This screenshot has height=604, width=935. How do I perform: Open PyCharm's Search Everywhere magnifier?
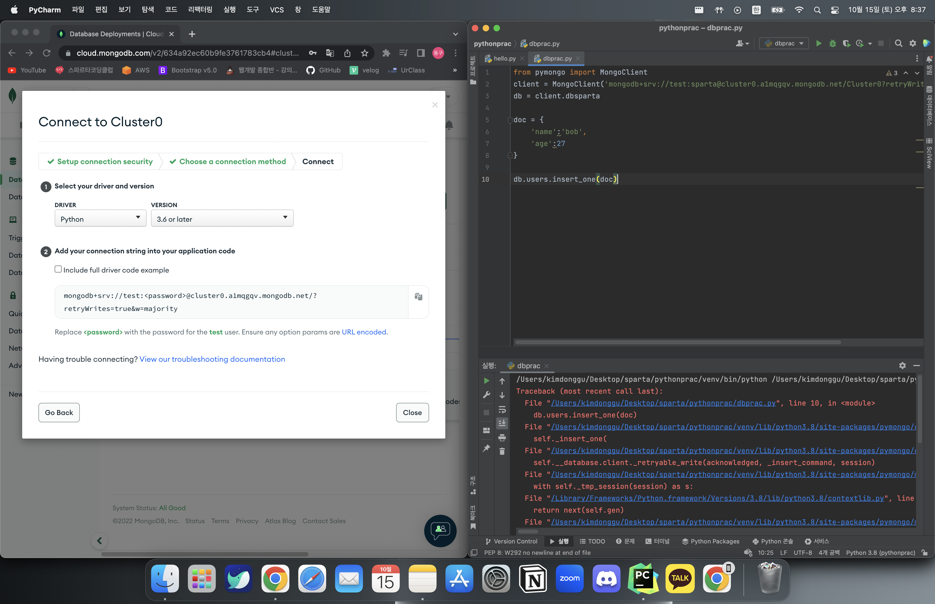[x=898, y=44]
